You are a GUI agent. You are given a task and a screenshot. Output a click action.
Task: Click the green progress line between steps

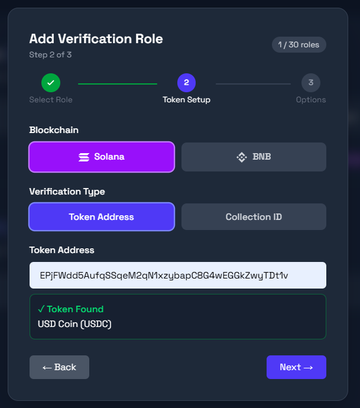(x=117, y=83)
